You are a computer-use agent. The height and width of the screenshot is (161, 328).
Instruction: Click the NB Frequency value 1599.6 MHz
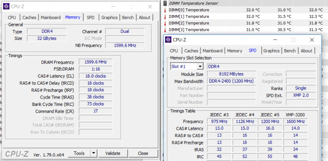[125, 45]
